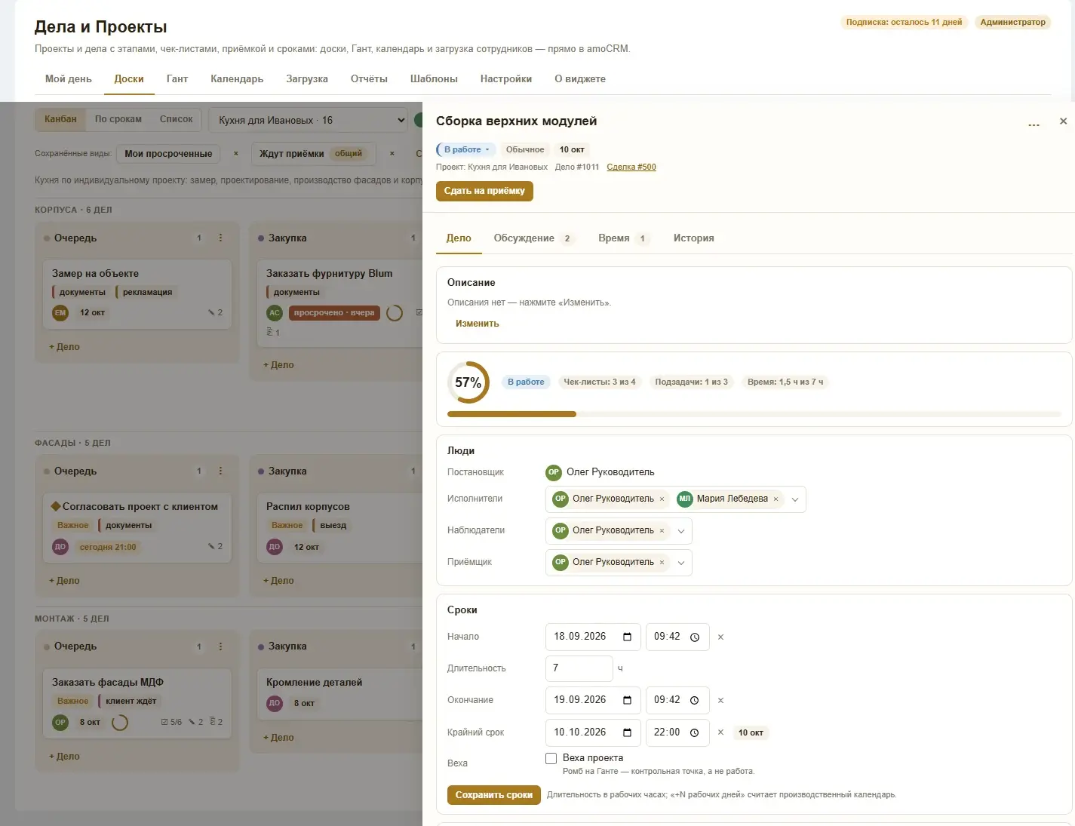Screen dimensions: 1075x826
Task: Clear the Окончание date with its cross
Action: (720, 701)
